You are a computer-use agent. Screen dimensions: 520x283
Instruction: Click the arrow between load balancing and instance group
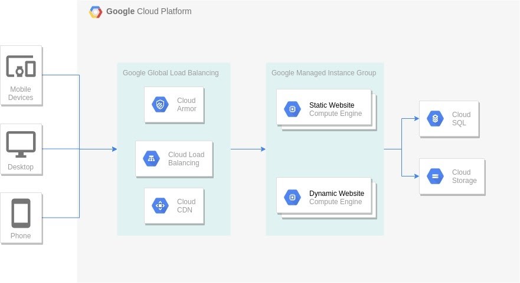248,149
